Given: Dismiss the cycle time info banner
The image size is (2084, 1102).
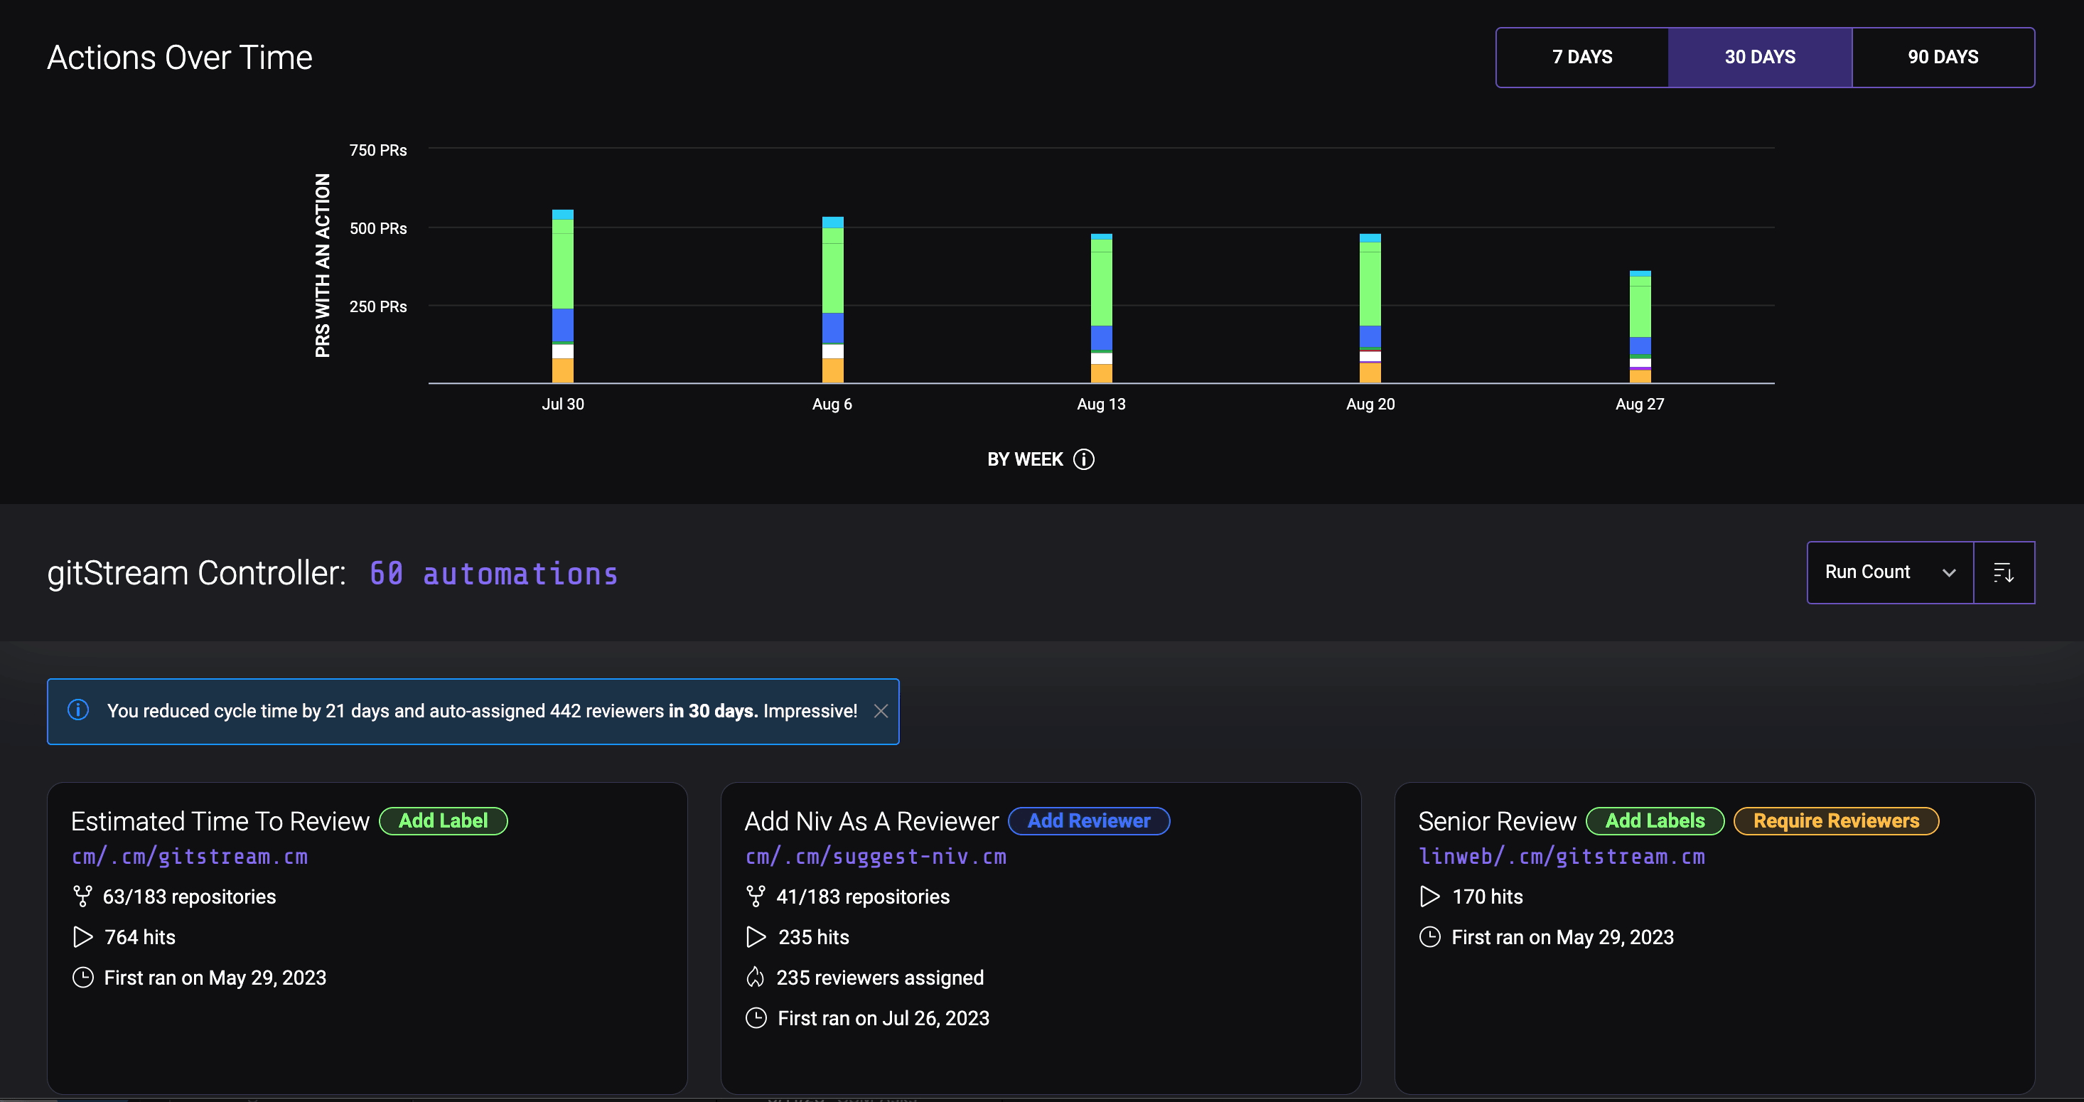Looking at the screenshot, I should (881, 710).
